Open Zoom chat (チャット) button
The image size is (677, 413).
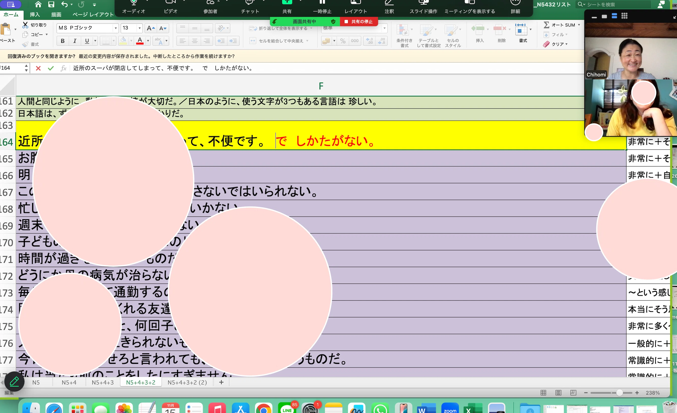(250, 7)
